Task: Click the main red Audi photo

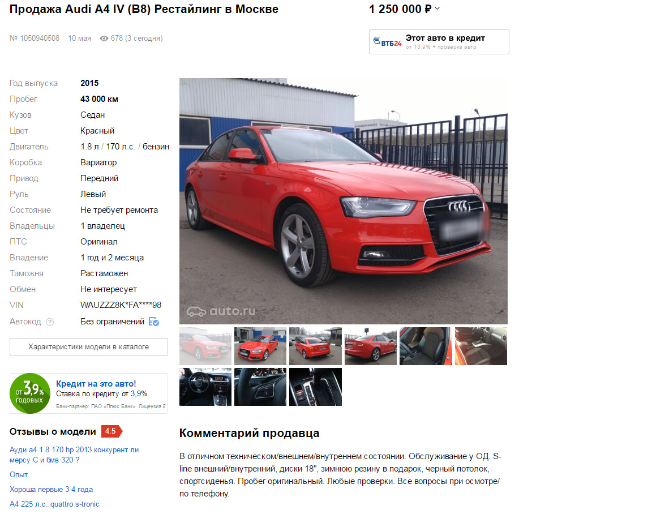Action: pos(344,201)
